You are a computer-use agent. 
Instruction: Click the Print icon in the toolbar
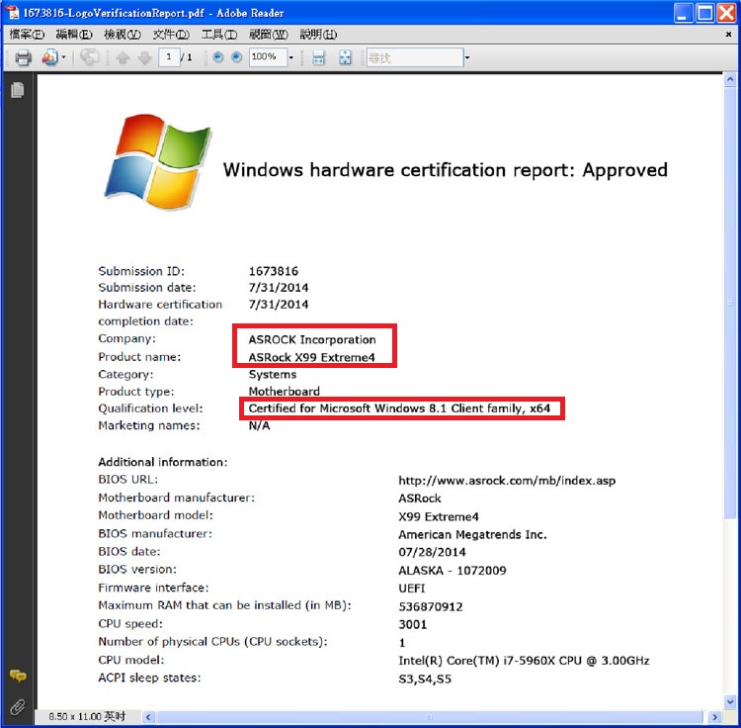tap(23, 57)
